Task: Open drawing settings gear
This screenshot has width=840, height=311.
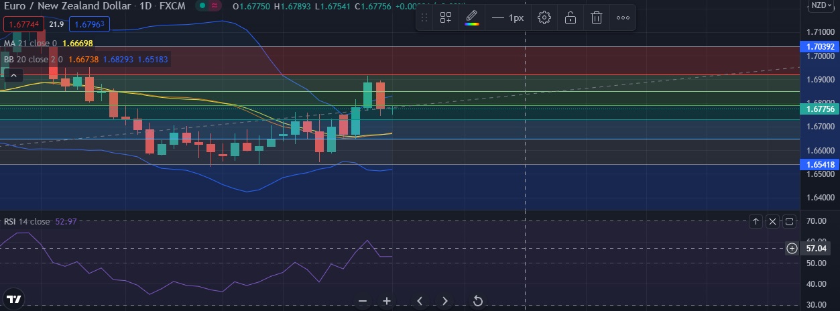Action: pyautogui.click(x=544, y=18)
